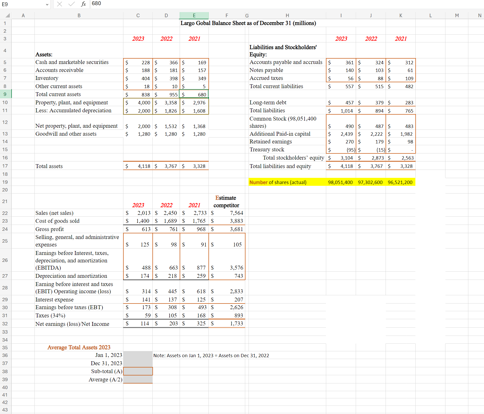This screenshot has height=414, width=484.
Task: Open the Name Box dropdown arrow
Action: pyautogui.click(x=47, y=4)
